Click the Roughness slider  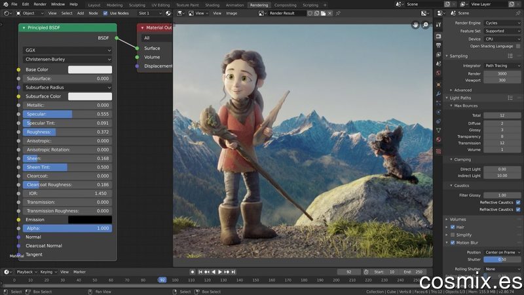pos(67,132)
